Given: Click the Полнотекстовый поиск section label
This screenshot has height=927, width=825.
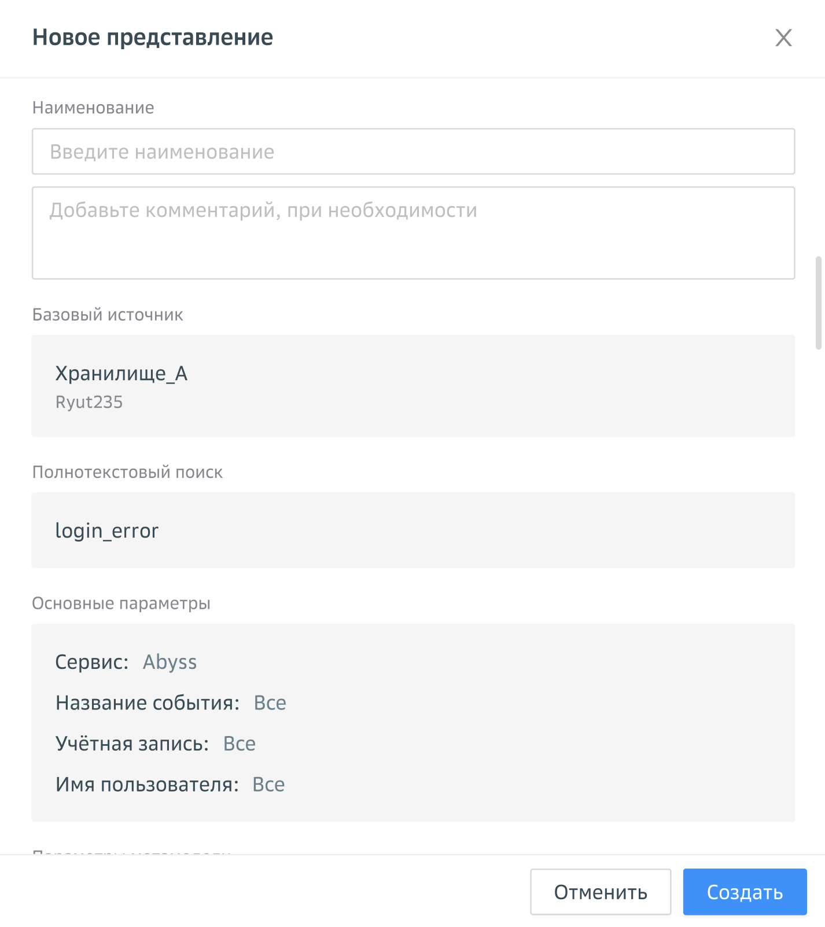Looking at the screenshot, I should (127, 472).
